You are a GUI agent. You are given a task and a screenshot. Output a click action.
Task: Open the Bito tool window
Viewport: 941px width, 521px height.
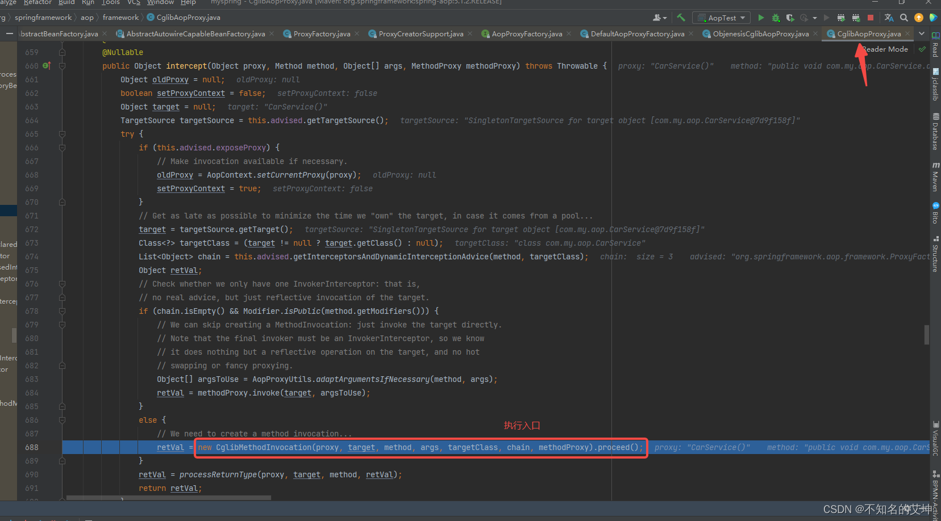click(x=935, y=213)
